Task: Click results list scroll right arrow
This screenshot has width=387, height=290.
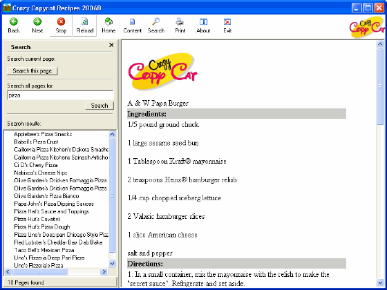Action: tap(104, 271)
